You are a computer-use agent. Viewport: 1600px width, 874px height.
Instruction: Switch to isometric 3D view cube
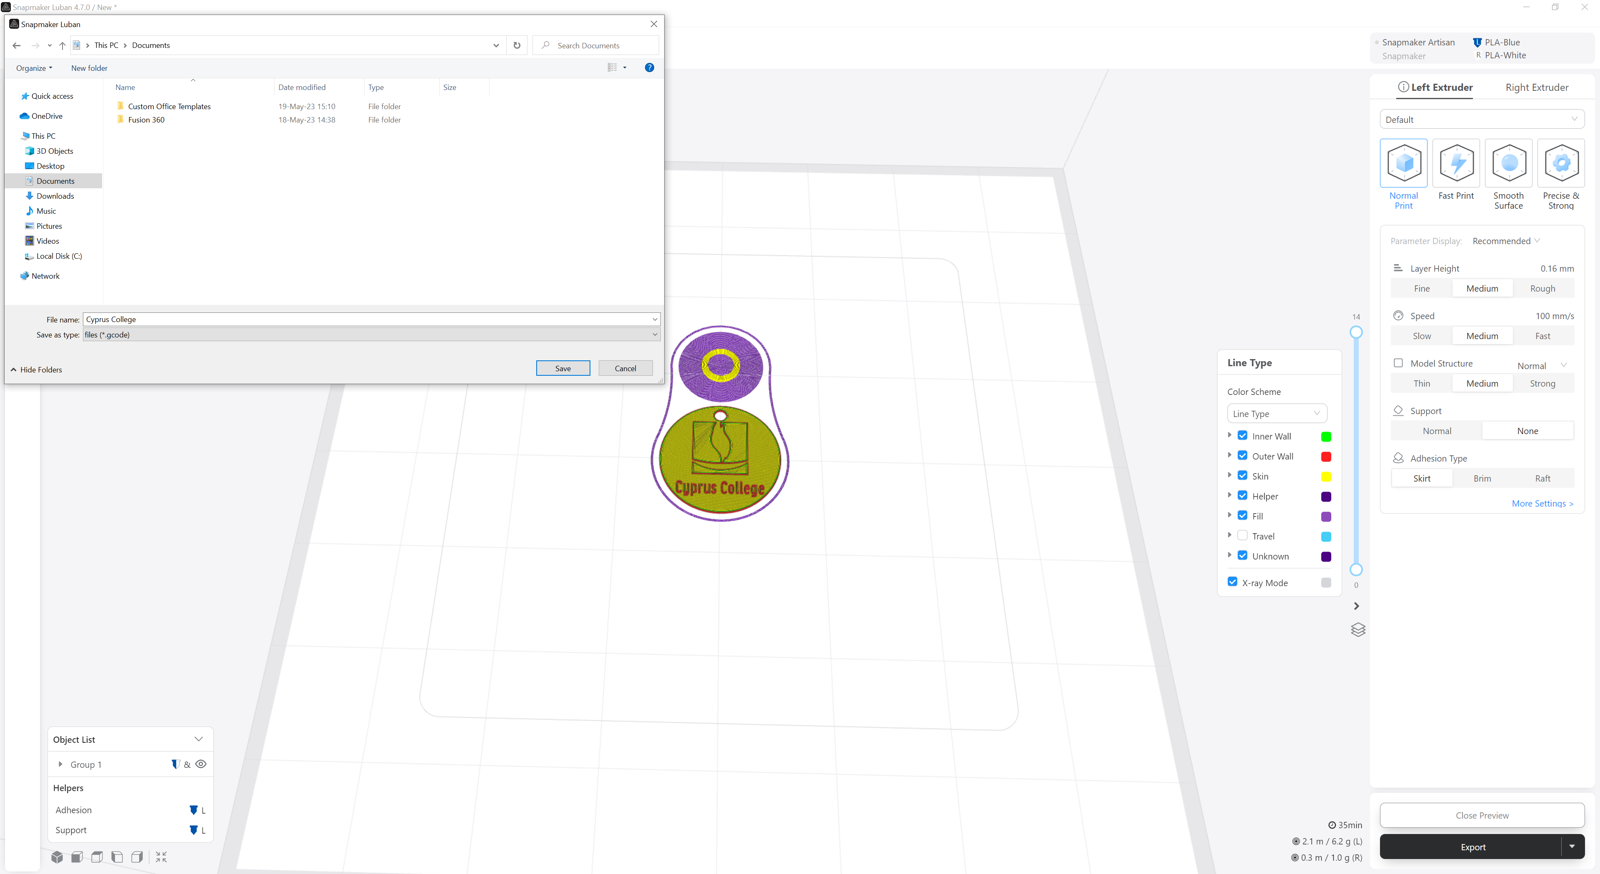[x=57, y=857]
